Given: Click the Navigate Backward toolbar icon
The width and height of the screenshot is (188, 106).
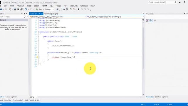Looking at the screenshot, I should pos(1,9).
